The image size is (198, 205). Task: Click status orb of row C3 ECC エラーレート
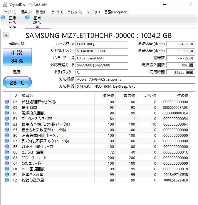click(7, 158)
